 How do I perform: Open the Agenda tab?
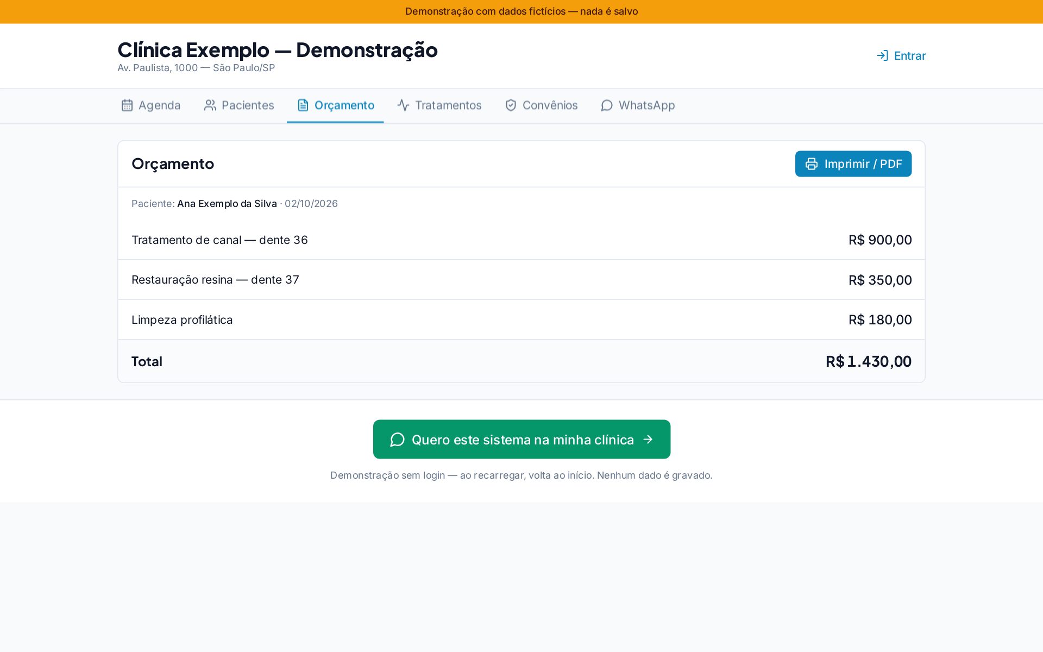(x=150, y=105)
